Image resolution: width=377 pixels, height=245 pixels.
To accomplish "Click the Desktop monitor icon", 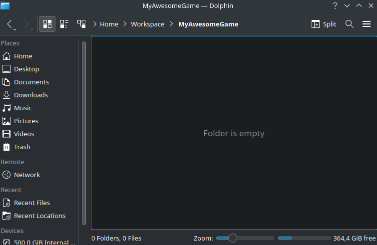I will point(6,69).
